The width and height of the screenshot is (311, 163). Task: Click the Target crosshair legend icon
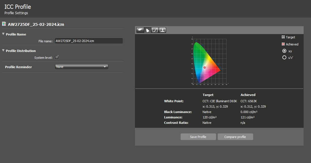point(283,37)
